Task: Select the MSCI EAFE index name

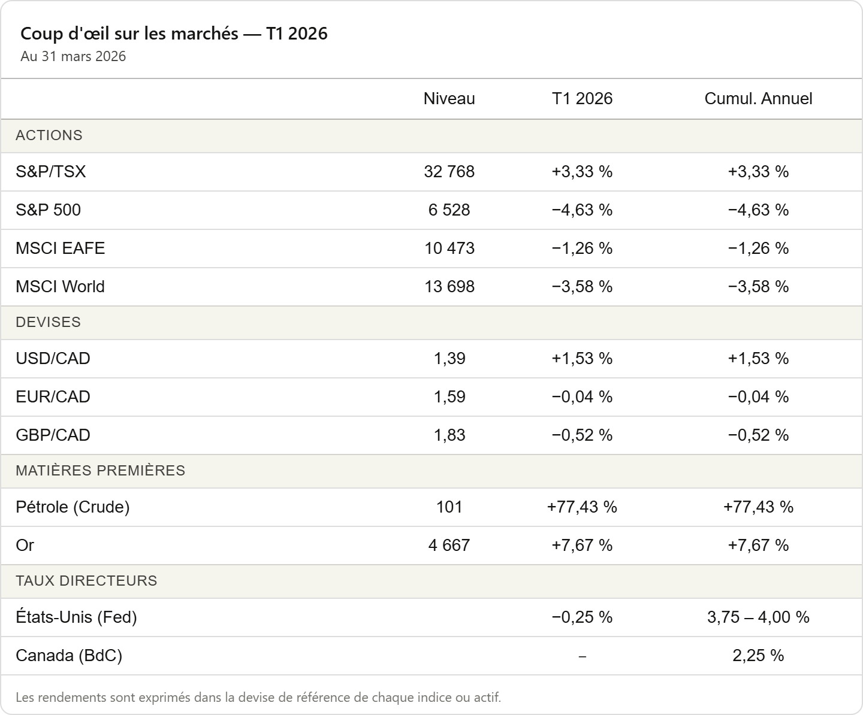Action: pyautogui.click(x=60, y=249)
